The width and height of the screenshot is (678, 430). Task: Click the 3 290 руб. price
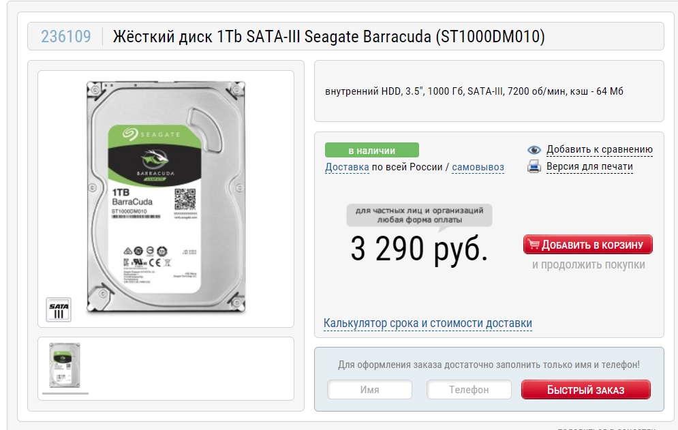(419, 249)
